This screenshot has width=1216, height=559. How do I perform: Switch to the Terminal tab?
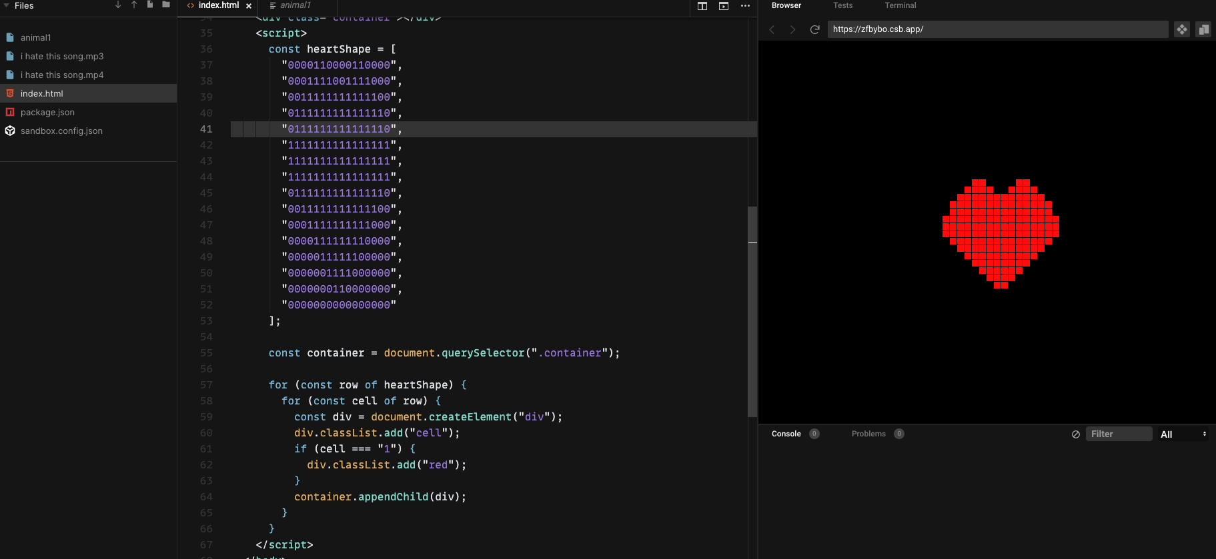tap(900, 5)
